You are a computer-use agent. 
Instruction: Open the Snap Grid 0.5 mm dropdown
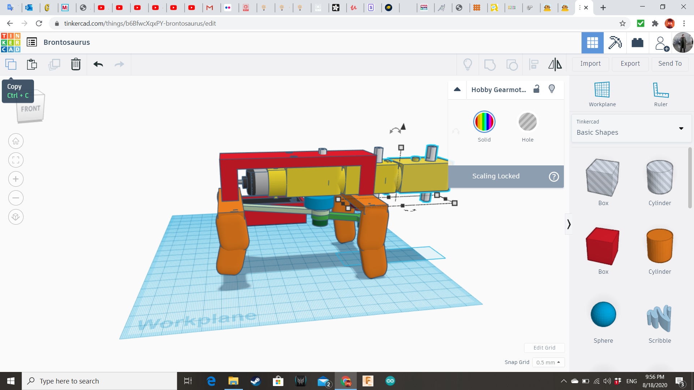point(548,362)
